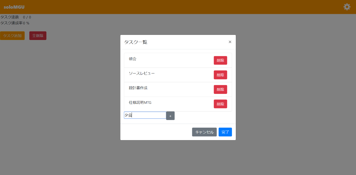
Task: Open settings with the gear icon
Action: coord(347,7)
